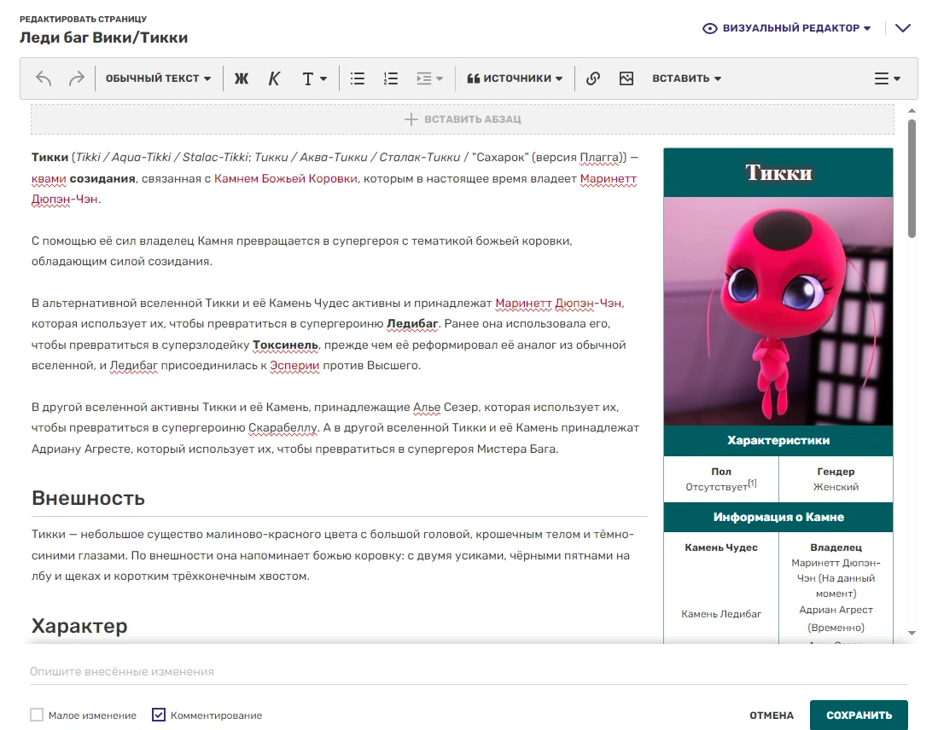Viewport: 938px width, 730px height.
Task: Open the indentation options dropdown
Action: [x=429, y=78]
